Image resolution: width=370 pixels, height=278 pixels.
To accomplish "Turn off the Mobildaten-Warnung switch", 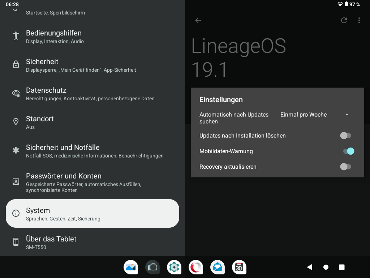I will 348,151.
